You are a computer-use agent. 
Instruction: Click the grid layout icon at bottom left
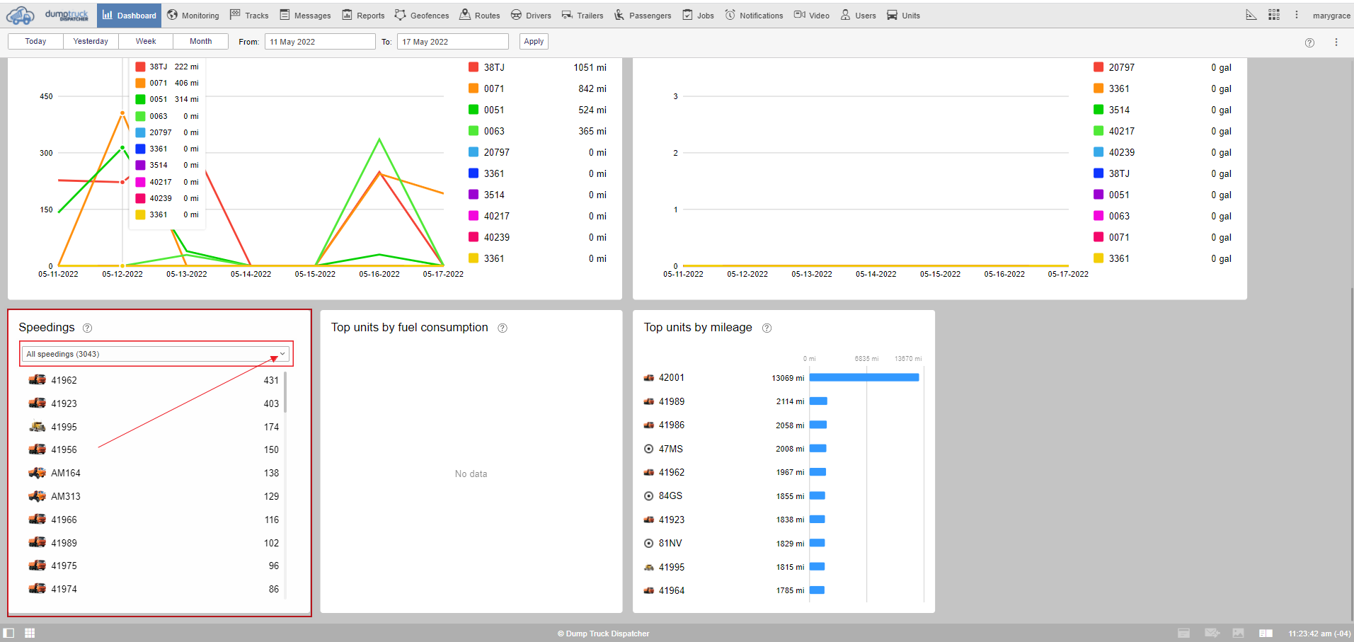[30, 633]
